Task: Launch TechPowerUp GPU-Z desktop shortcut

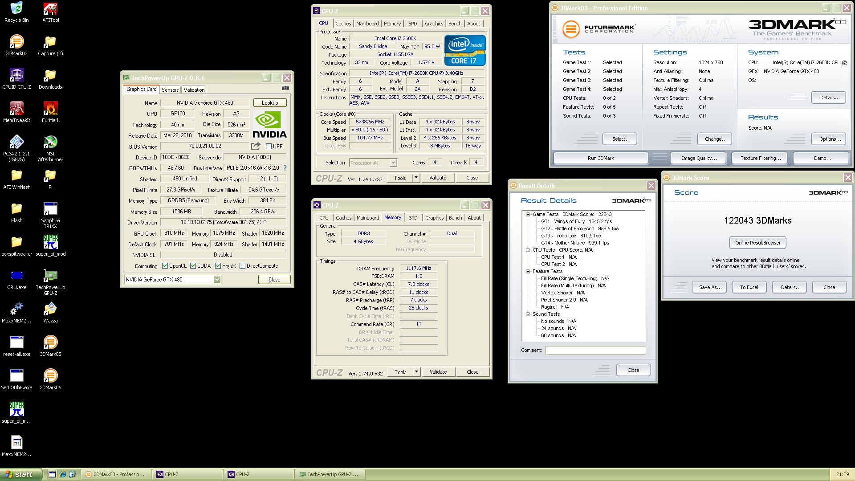Action: [x=50, y=282]
